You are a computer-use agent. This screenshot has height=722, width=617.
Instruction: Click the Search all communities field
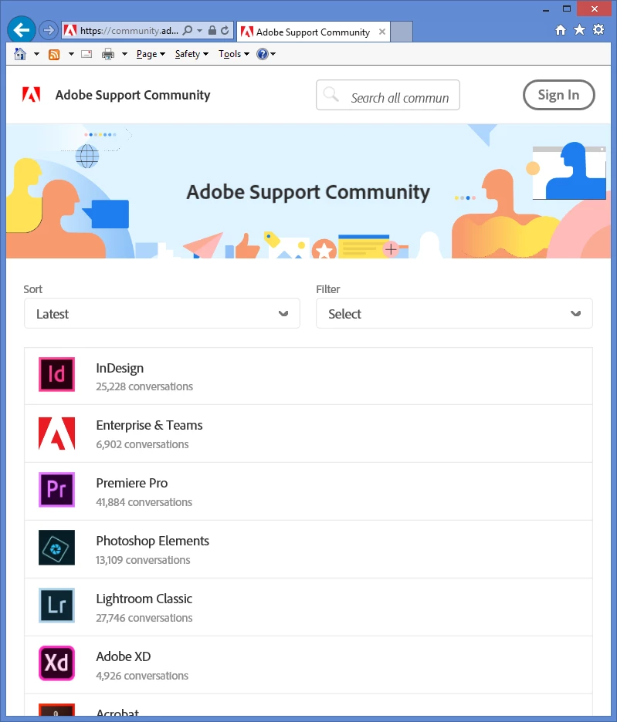coord(388,96)
